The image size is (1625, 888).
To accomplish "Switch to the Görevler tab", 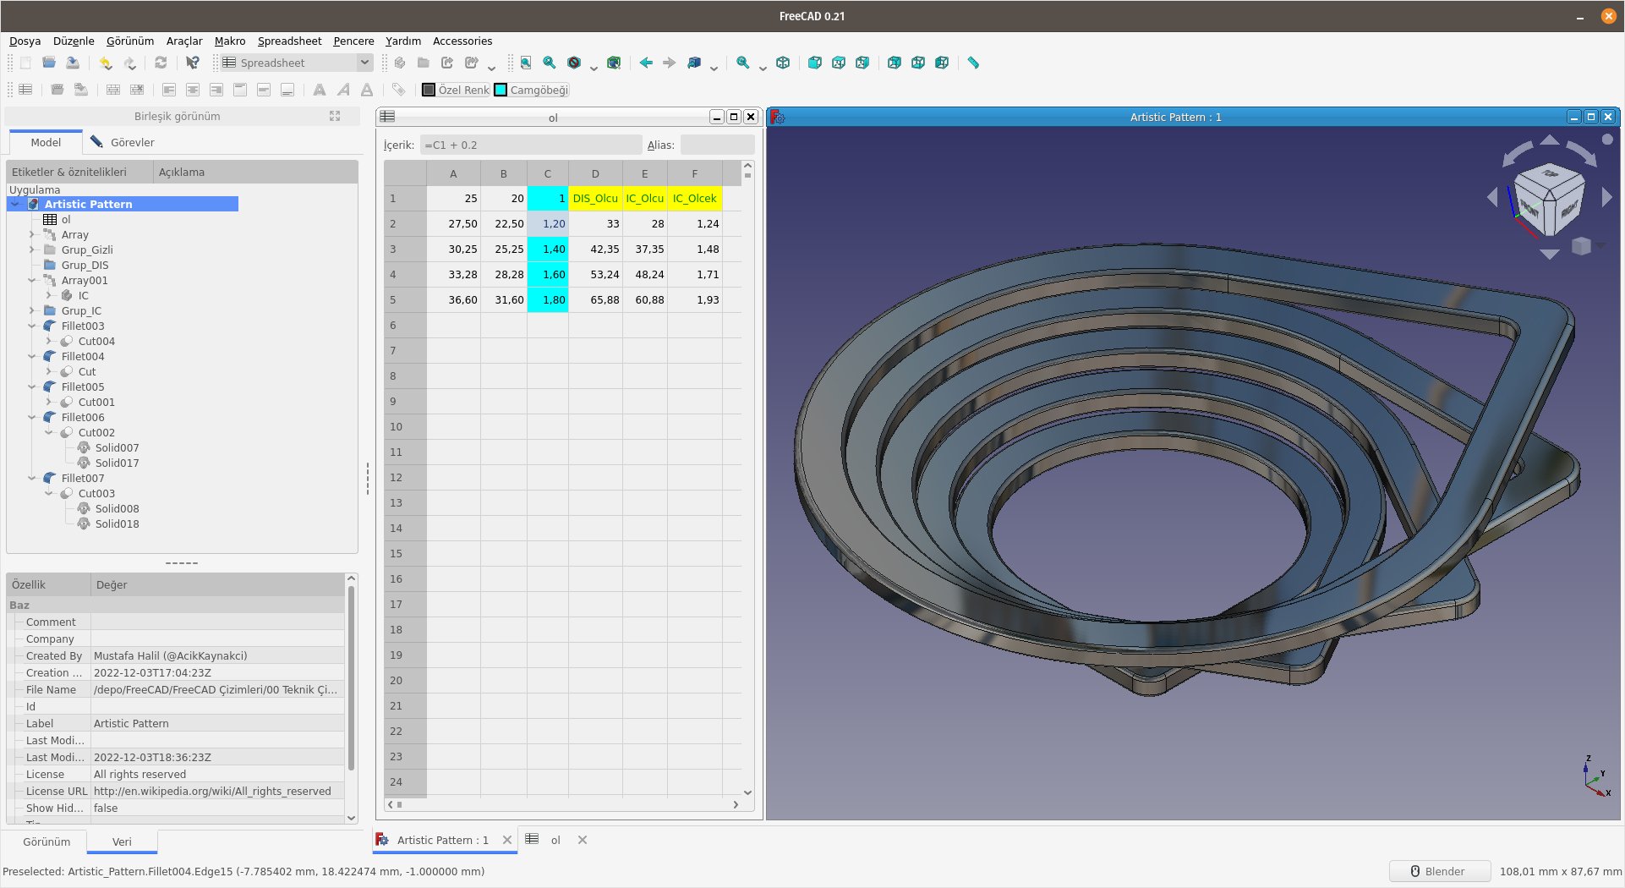I will (132, 142).
